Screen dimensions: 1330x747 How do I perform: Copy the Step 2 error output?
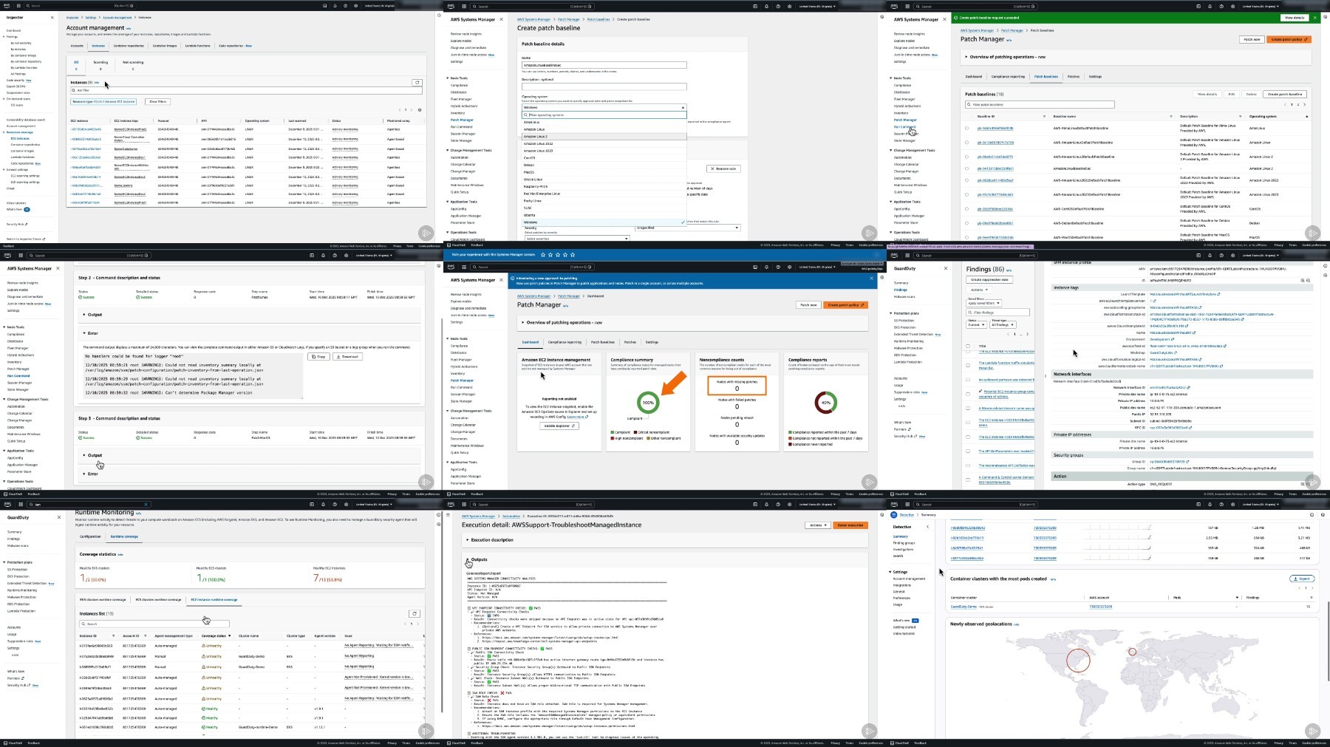coord(318,356)
